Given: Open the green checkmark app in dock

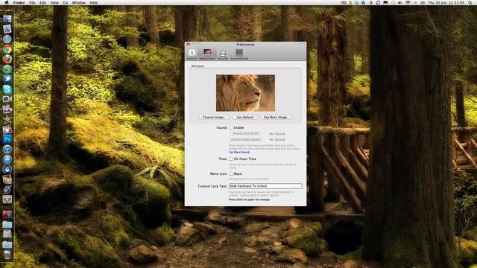Looking at the screenshot, I should (7, 69).
